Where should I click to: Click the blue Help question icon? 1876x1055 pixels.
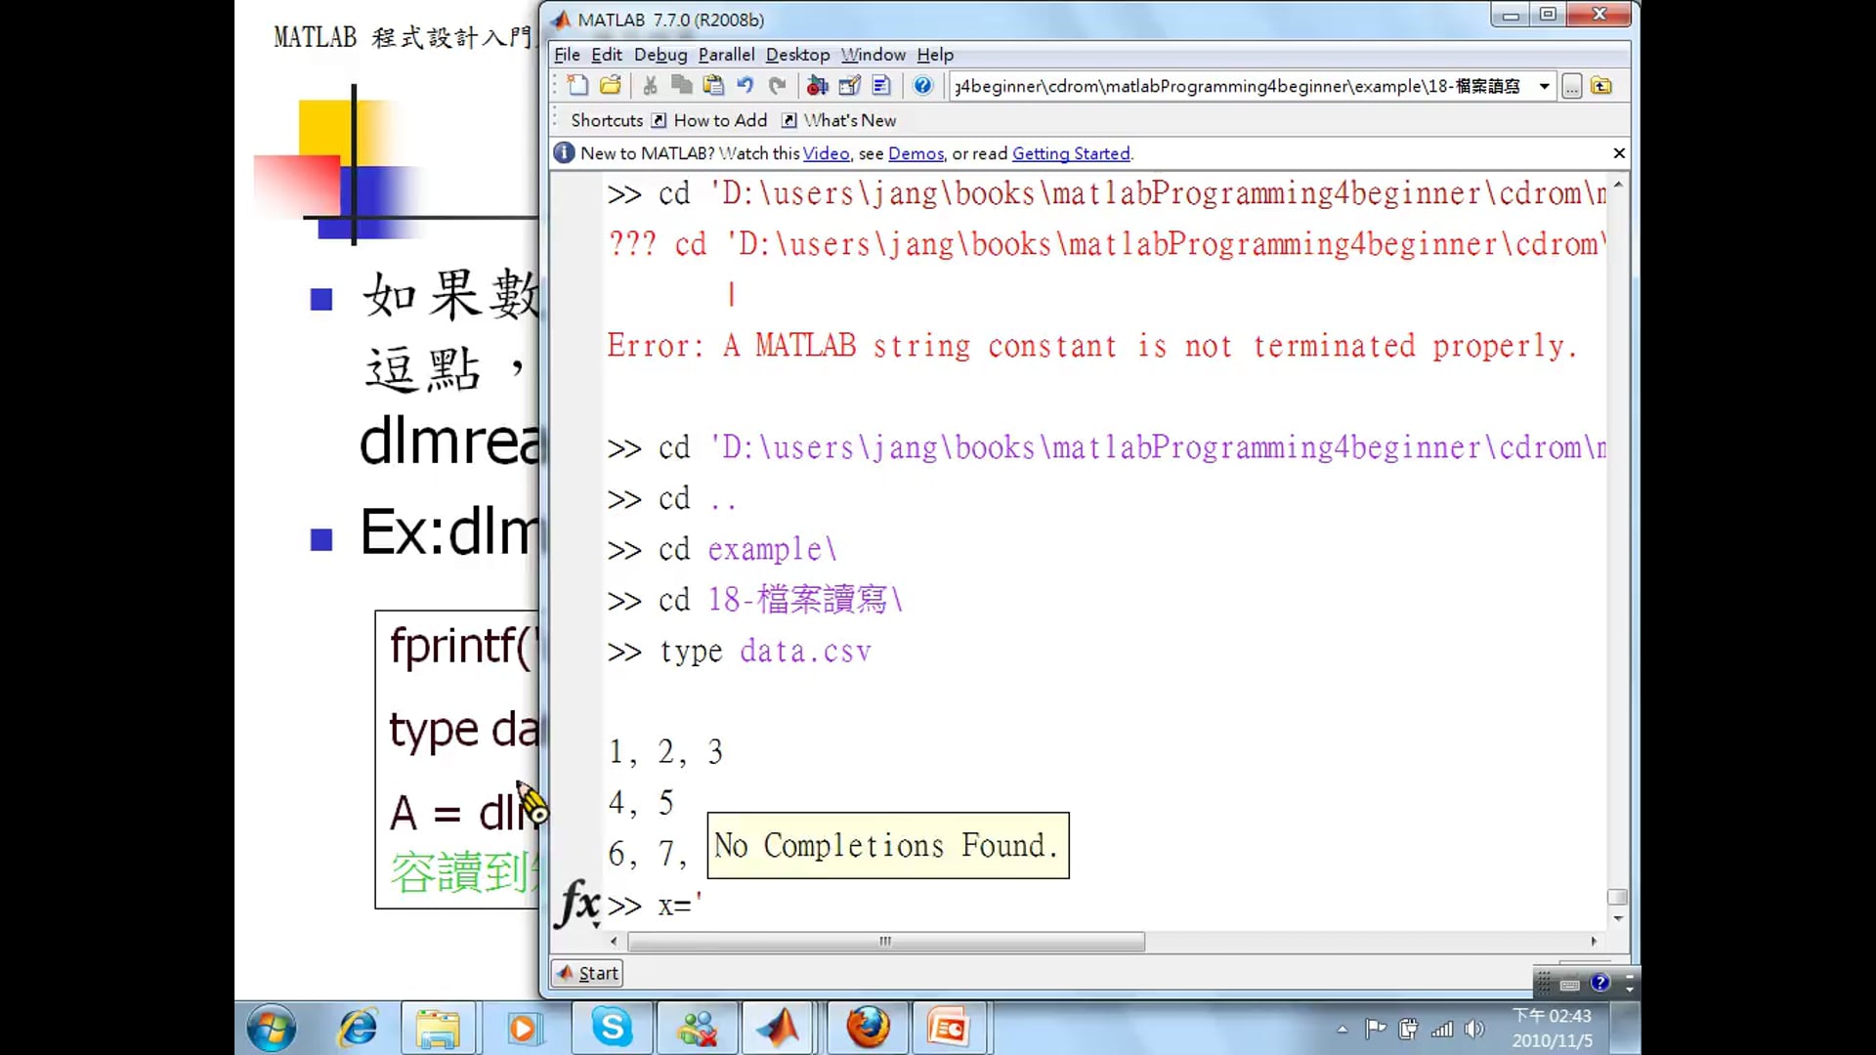coord(922,86)
